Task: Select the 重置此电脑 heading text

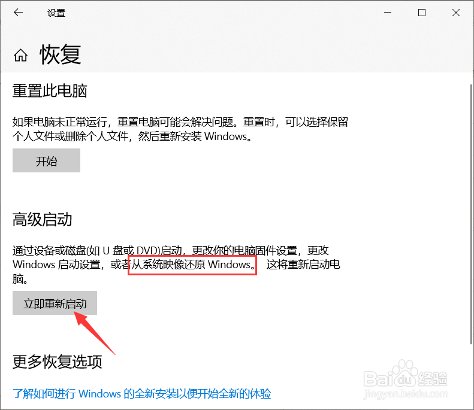Action: pyautogui.click(x=50, y=90)
